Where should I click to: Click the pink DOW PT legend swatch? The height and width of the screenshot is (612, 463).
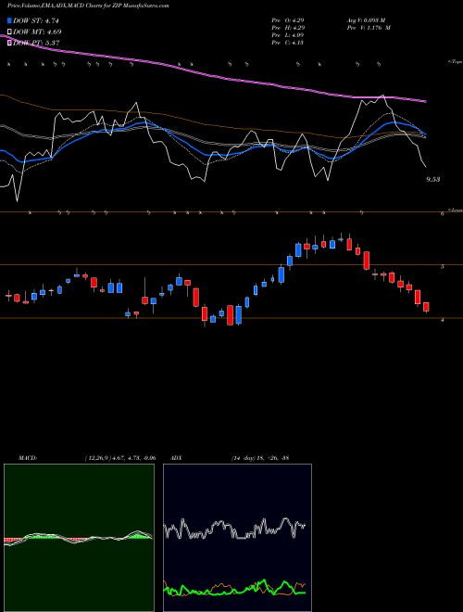[10, 43]
